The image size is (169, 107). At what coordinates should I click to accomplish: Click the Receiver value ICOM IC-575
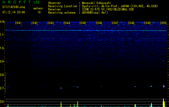[x=91, y=9]
